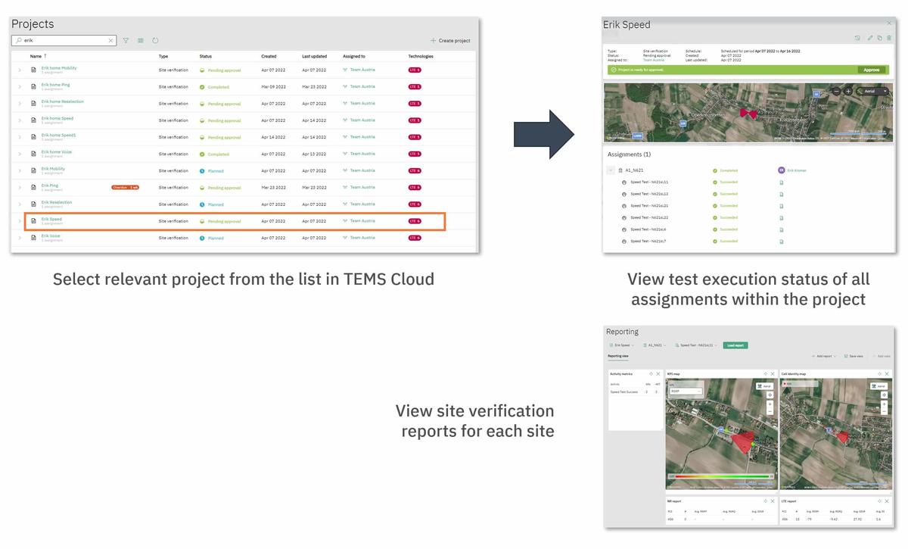The width and height of the screenshot is (908, 549).
Task: Refresh the Projects list
Action: pos(155,41)
